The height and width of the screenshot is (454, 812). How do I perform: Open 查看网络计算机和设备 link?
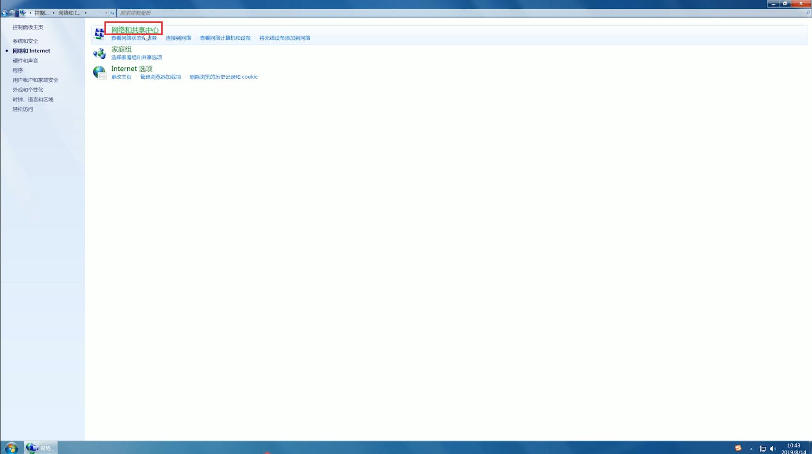point(225,38)
